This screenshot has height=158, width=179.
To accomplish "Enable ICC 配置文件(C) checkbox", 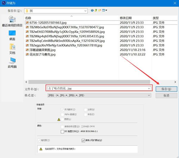I will (x=62, y=131).
